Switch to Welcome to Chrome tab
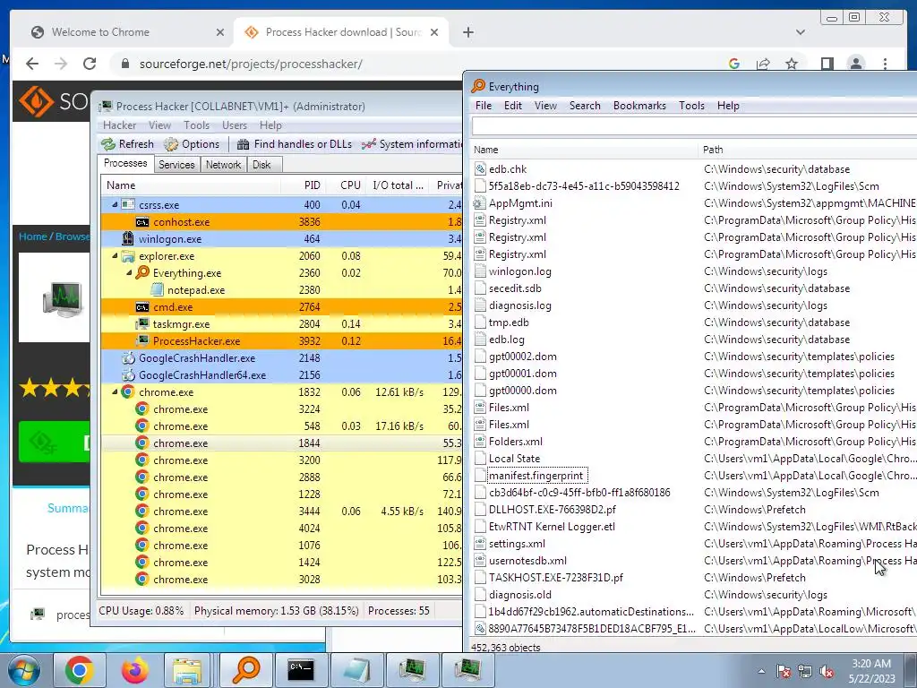The image size is (917, 688). click(124, 32)
